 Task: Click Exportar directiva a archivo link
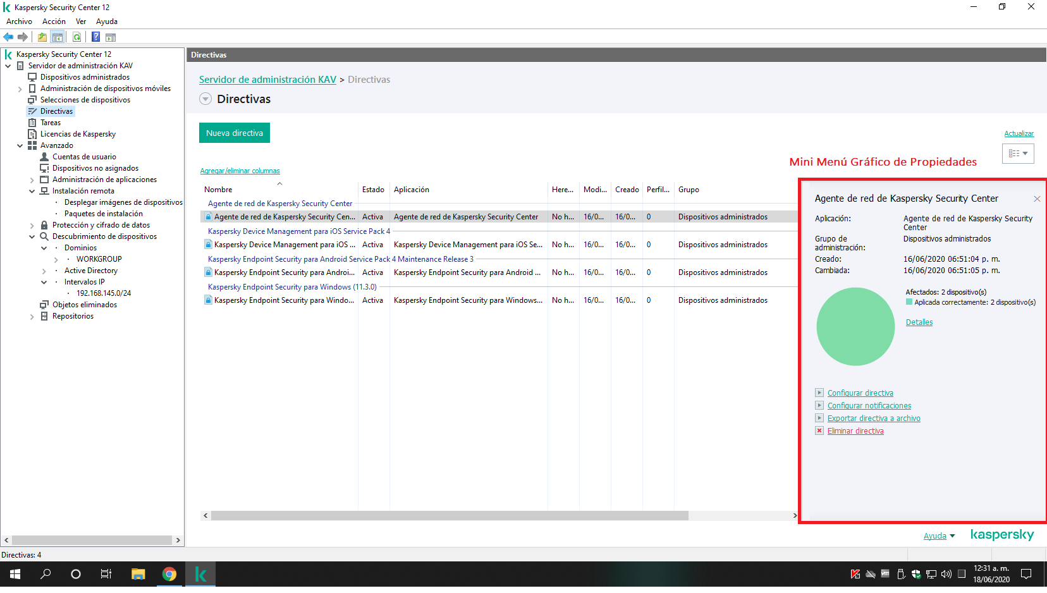(x=874, y=419)
